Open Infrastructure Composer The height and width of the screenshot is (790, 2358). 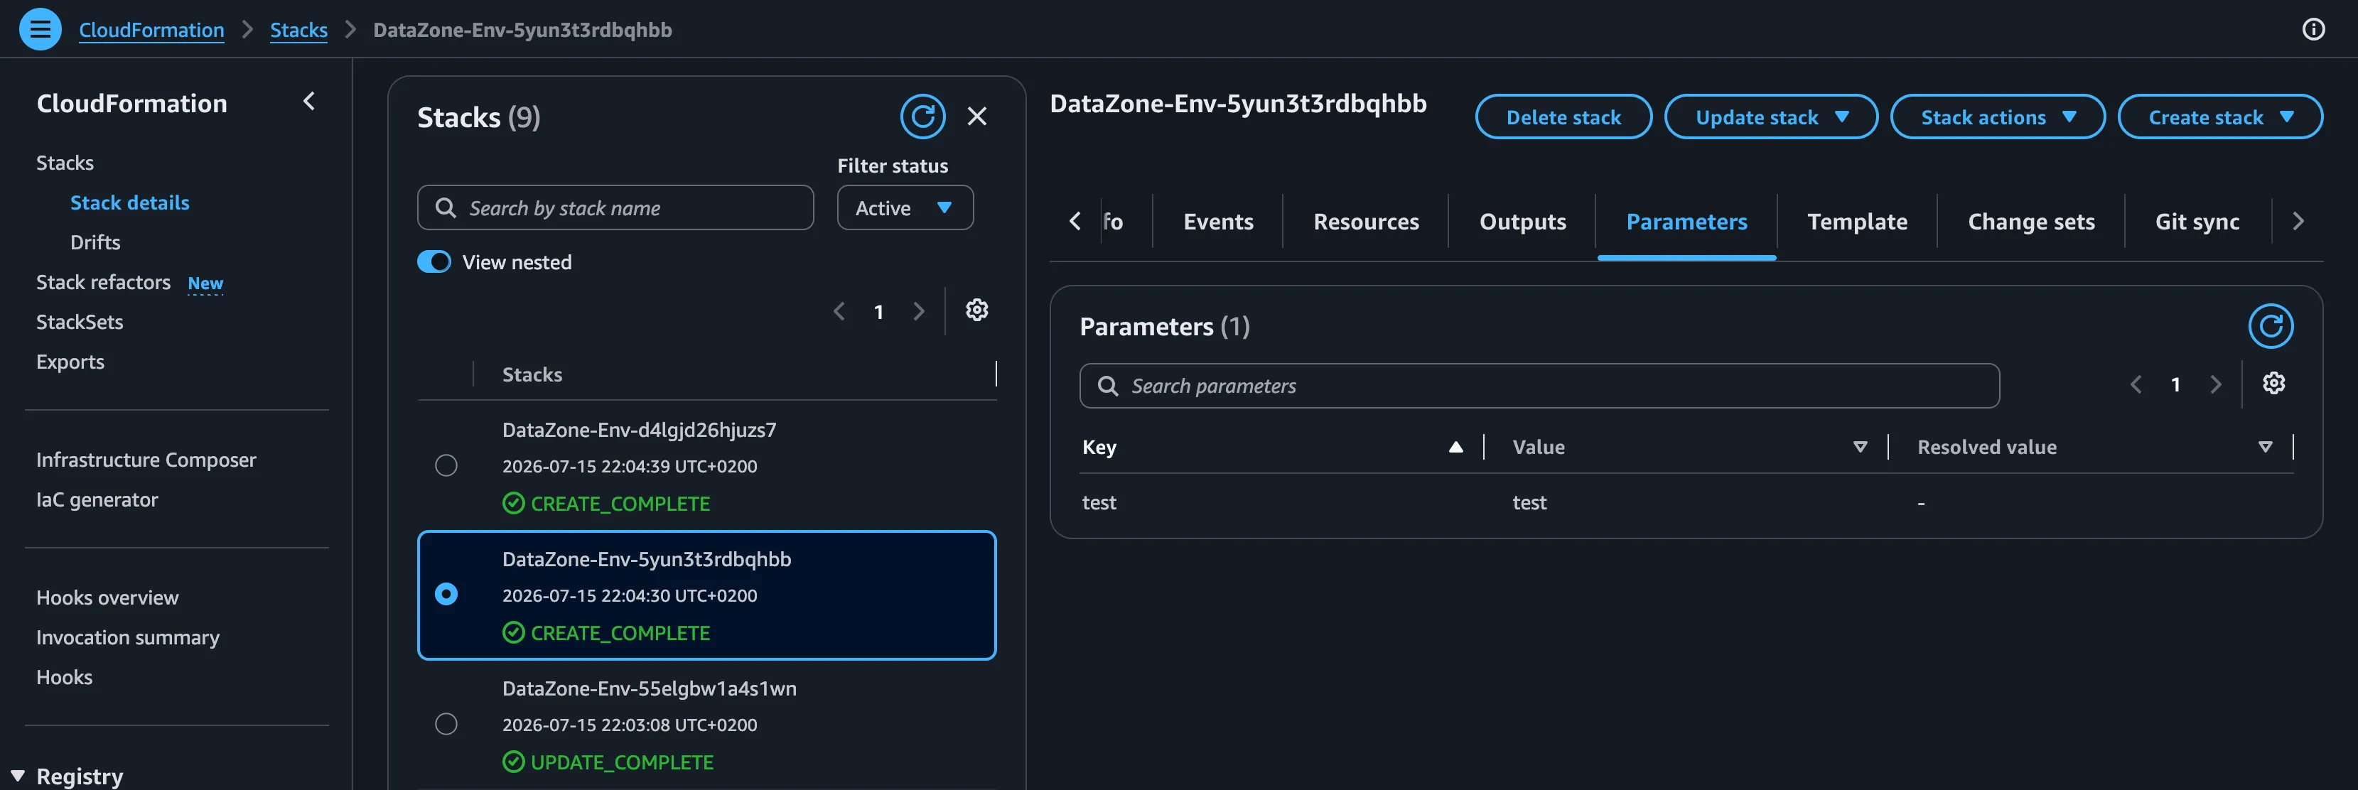146,460
